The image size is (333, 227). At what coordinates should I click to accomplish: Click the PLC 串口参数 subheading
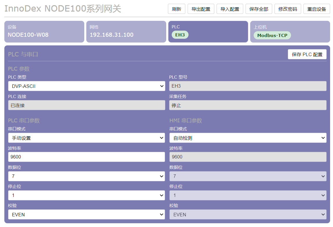pos(24,121)
